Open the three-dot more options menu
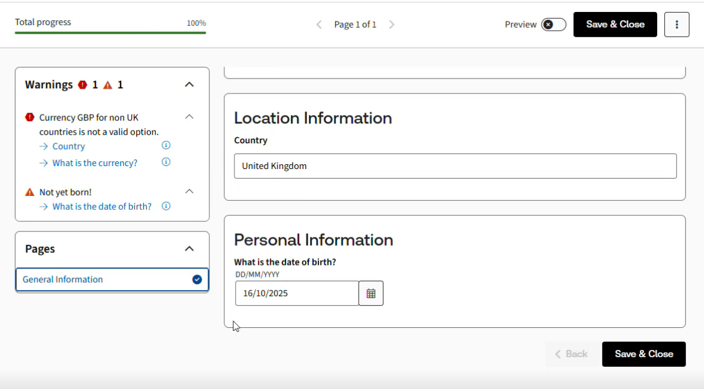704x389 pixels. pos(676,25)
